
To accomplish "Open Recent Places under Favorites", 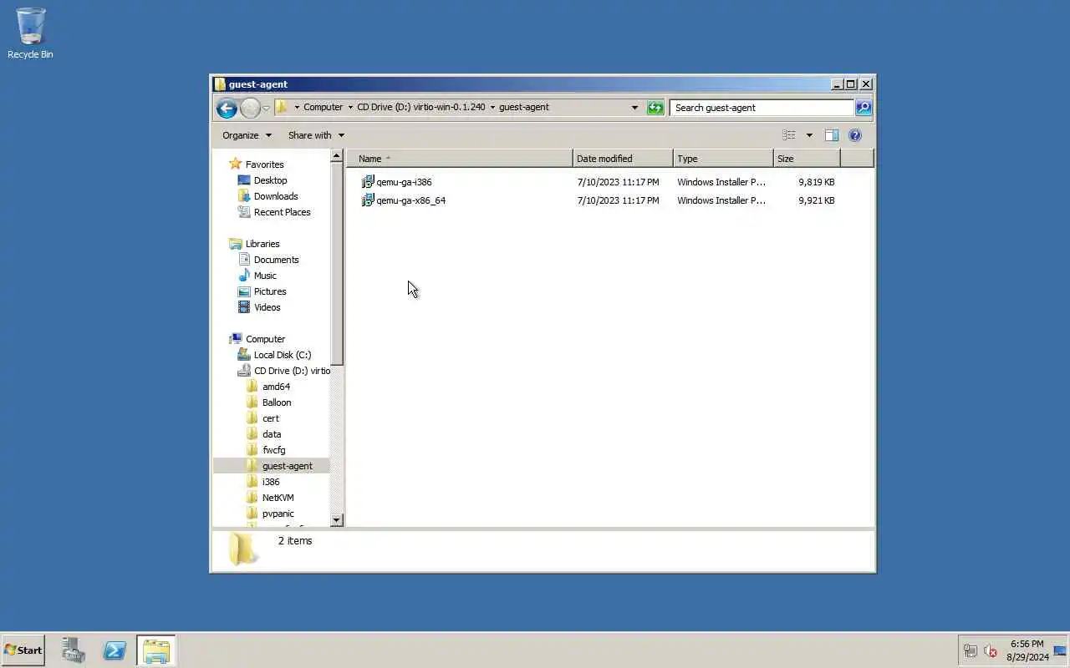I will pos(273,212).
